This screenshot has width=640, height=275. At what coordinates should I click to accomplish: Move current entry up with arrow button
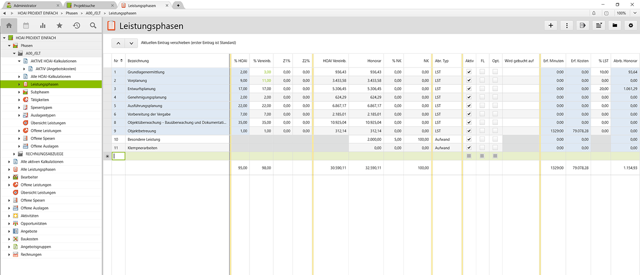118,43
